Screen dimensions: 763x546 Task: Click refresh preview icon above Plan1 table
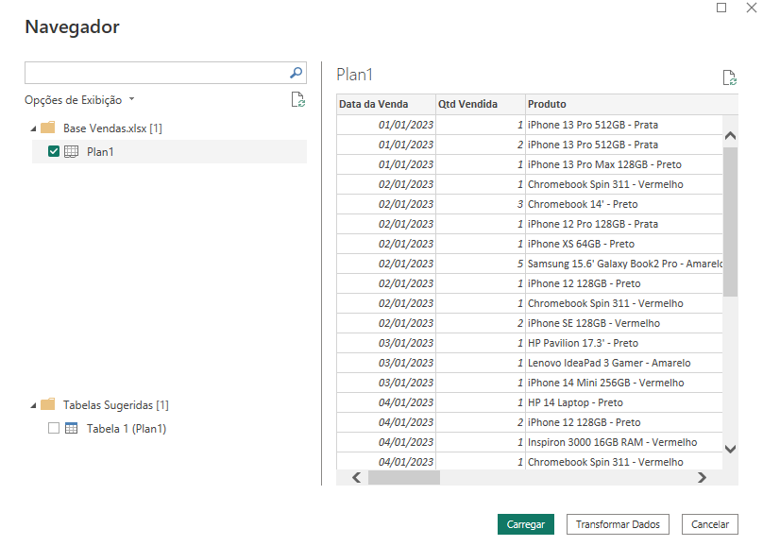coord(729,77)
